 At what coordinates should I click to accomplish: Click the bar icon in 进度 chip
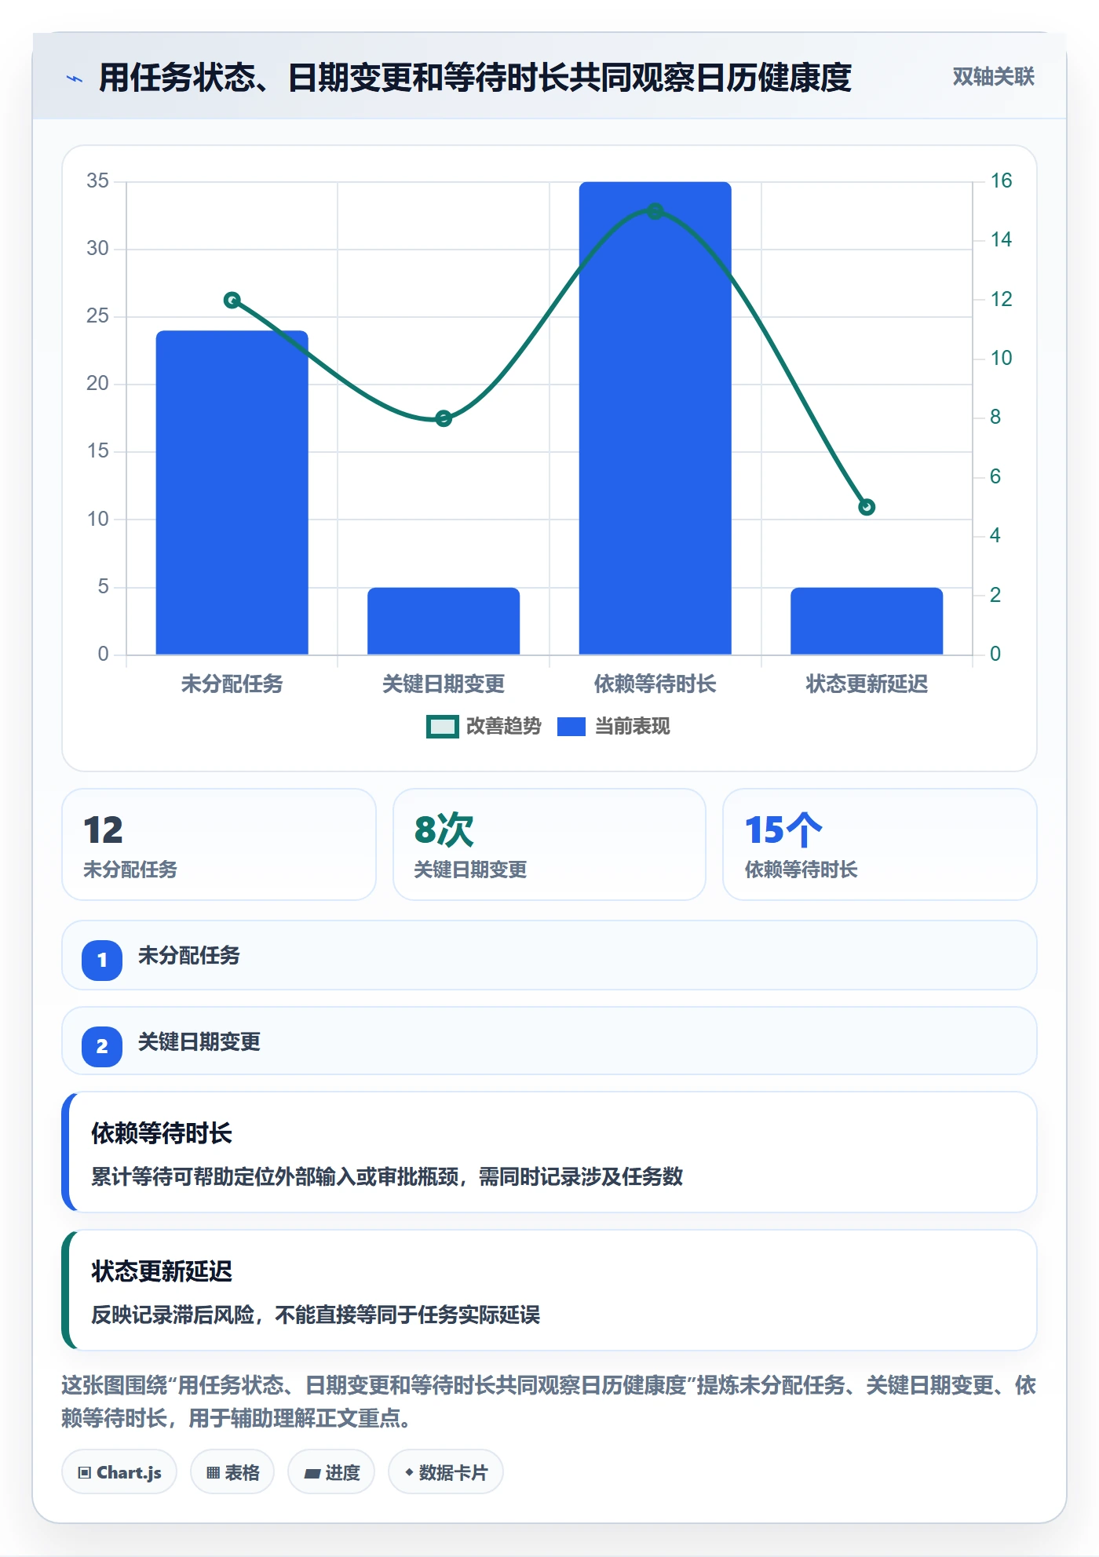click(312, 1474)
